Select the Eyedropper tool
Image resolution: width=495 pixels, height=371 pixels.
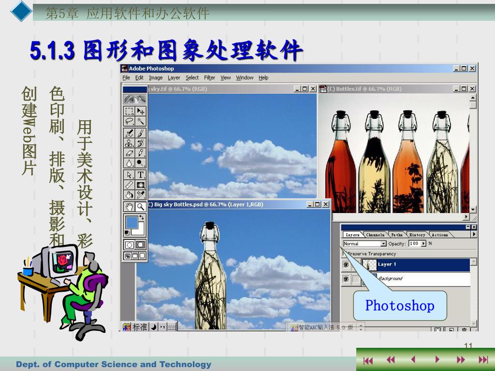pyautogui.click(x=141, y=195)
